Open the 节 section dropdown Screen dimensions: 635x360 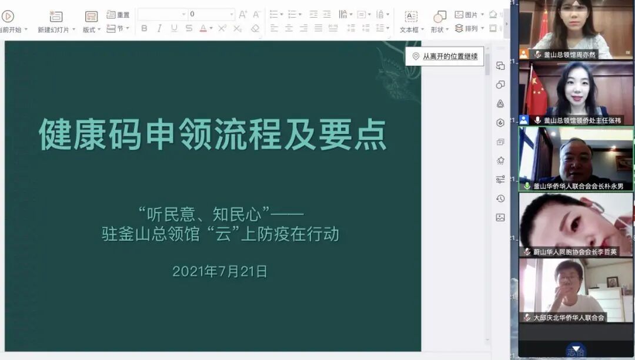click(118, 28)
